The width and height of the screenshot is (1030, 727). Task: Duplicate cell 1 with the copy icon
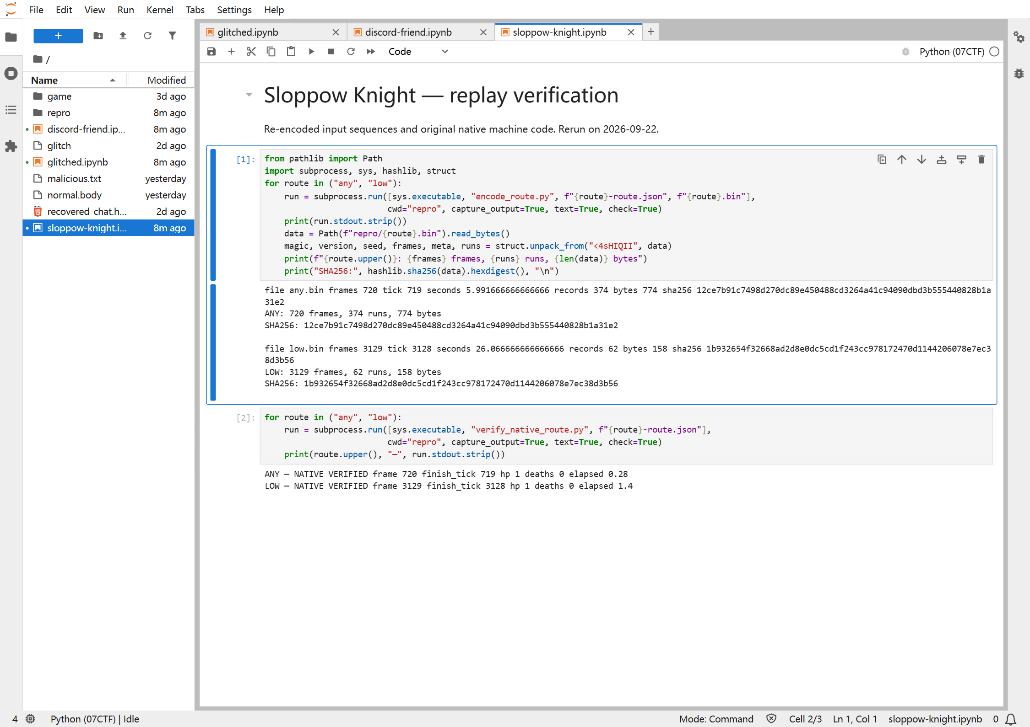882,160
